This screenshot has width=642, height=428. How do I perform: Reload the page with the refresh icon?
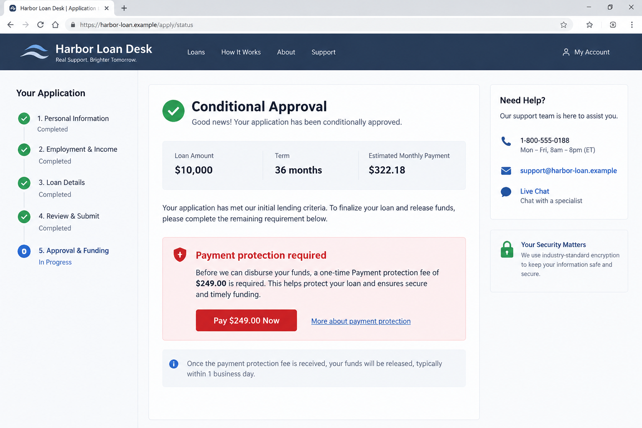tap(41, 25)
